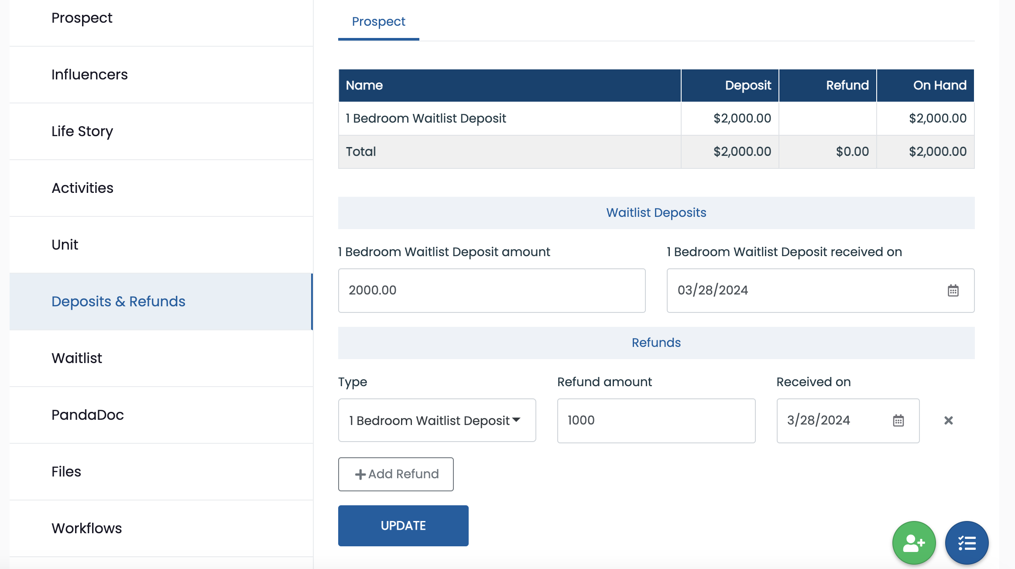Click the Waitlist Deposits section header
1015x569 pixels.
click(656, 213)
